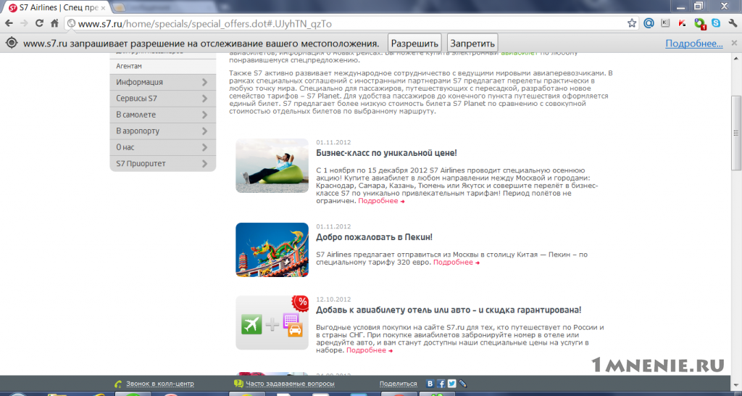Open the plane plus hotel car thumbnail

pyautogui.click(x=272, y=323)
